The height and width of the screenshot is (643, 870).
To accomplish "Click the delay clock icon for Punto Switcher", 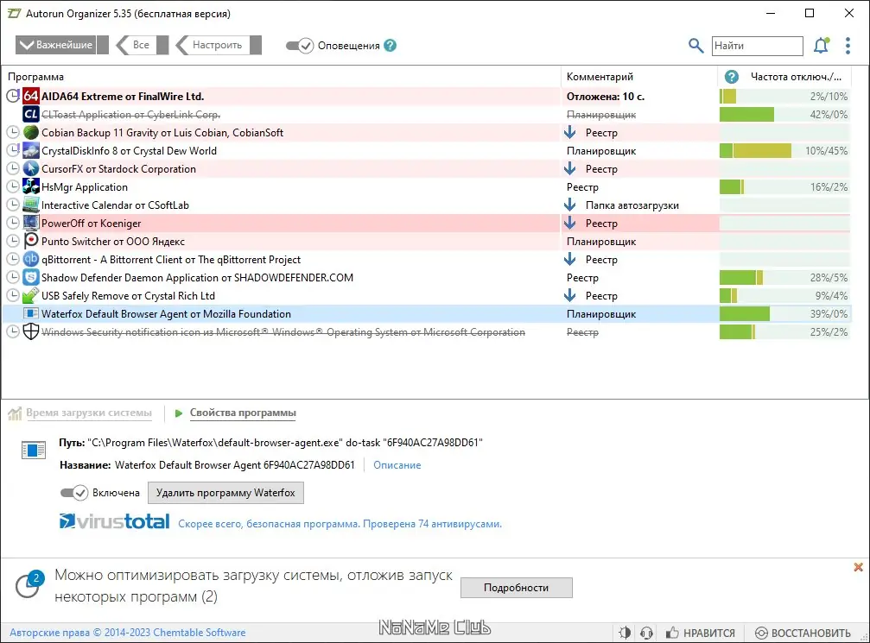I will pyautogui.click(x=13, y=241).
